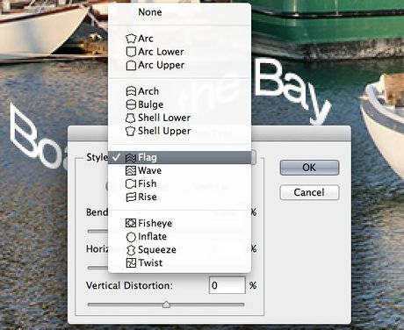Click the Vertical Distortion value field

(x=227, y=285)
